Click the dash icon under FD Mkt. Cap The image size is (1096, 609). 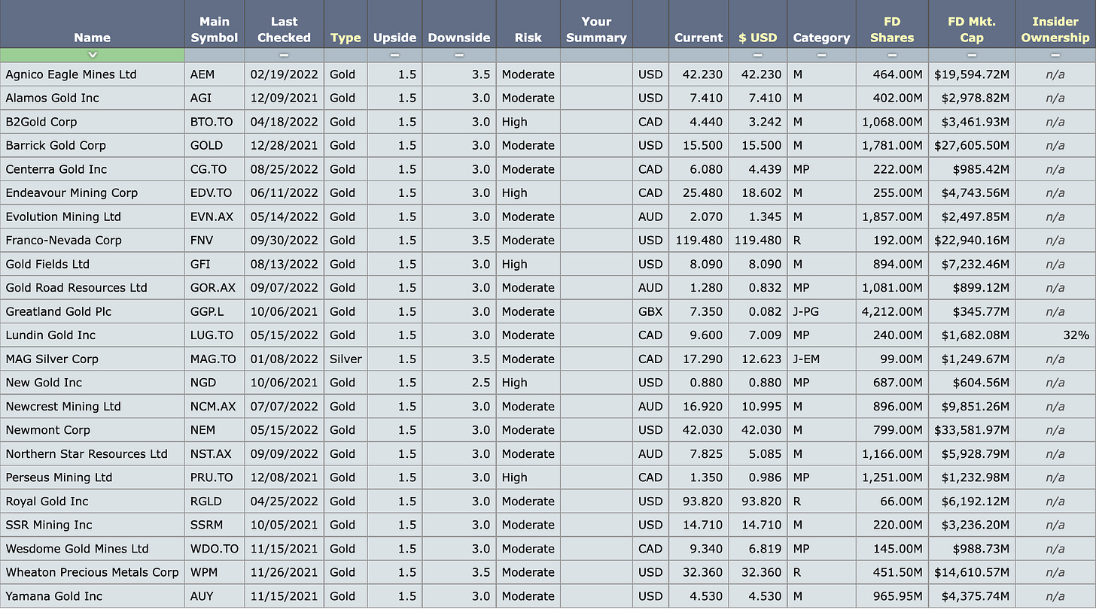(x=972, y=54)
